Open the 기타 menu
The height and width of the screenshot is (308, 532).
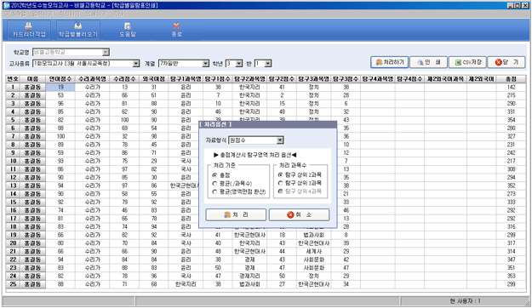[117, 14]
